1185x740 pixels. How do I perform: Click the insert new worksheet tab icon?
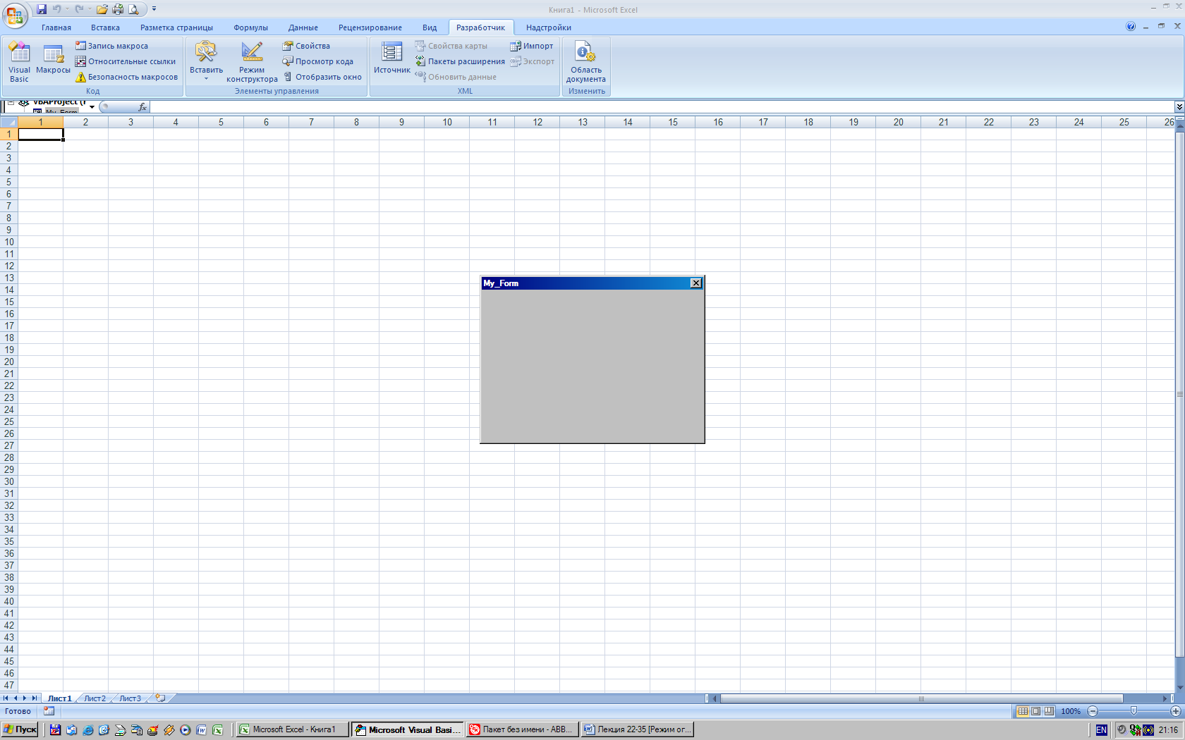tap(161, 698)
